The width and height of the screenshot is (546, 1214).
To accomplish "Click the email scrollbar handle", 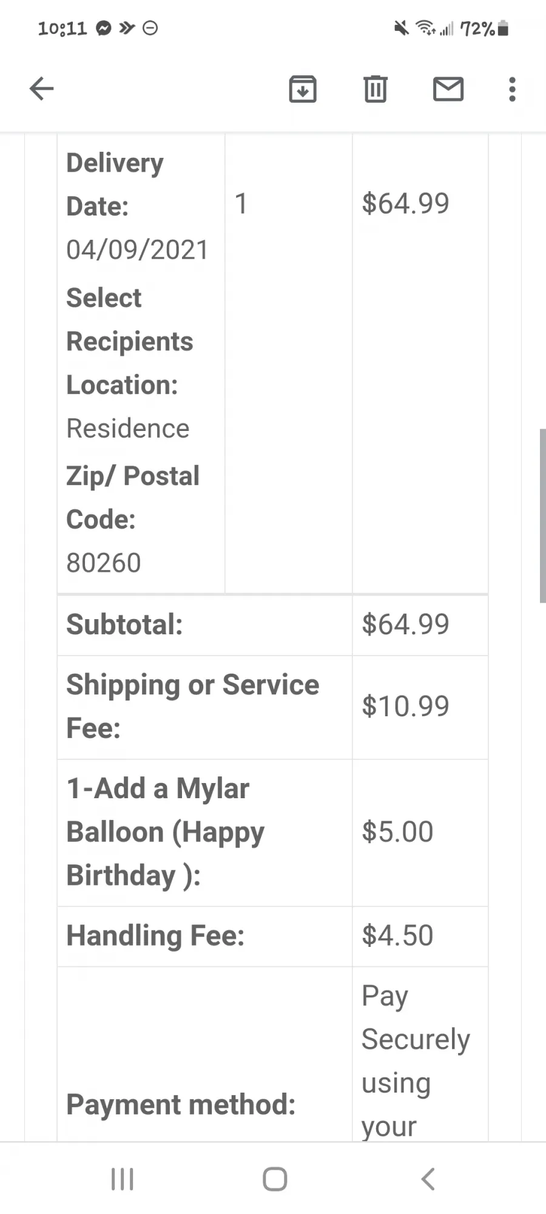I will [542, 515].
